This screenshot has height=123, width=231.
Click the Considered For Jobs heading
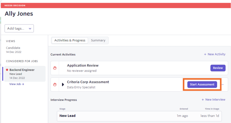click(22, 61)
